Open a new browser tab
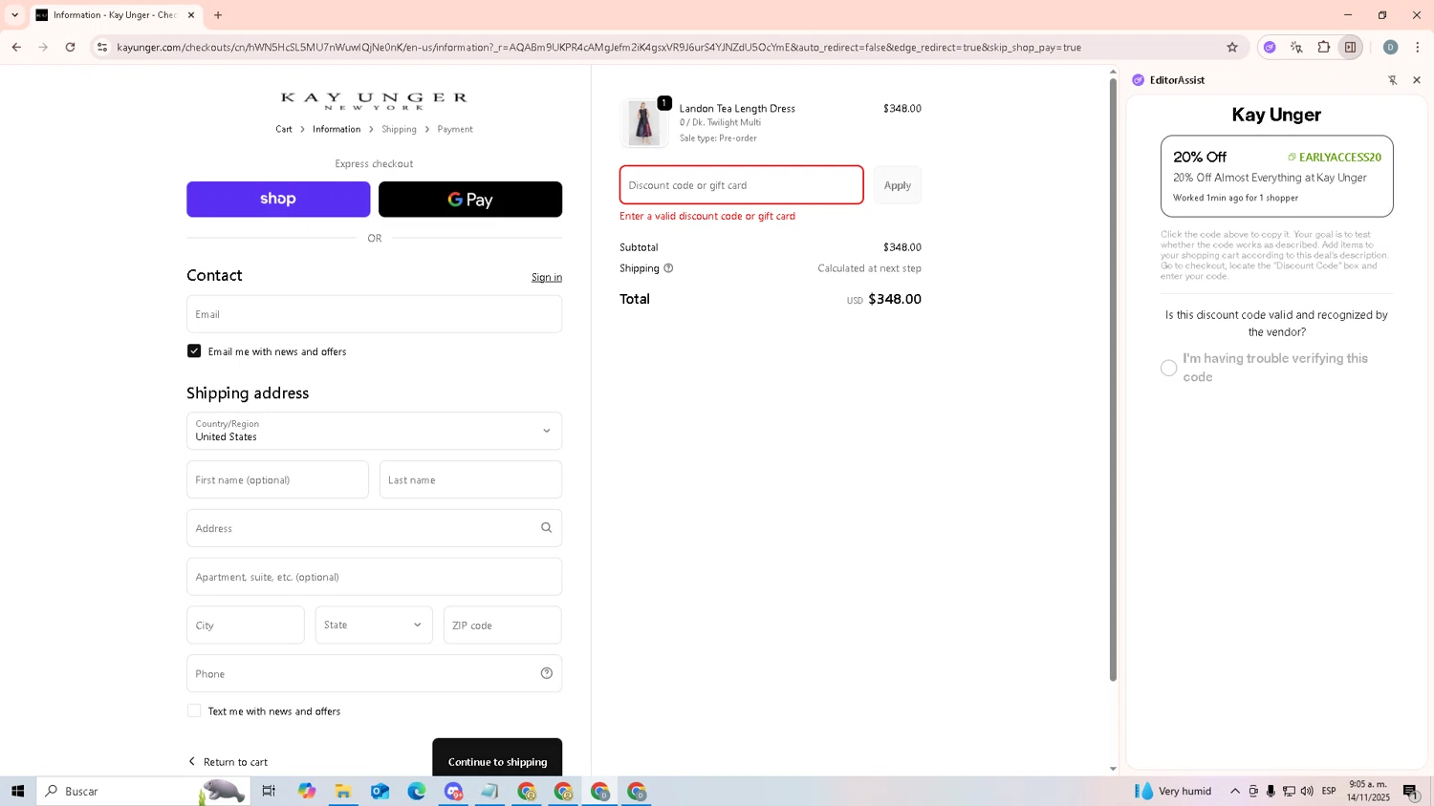1434x806 pixels. point(218,15)
